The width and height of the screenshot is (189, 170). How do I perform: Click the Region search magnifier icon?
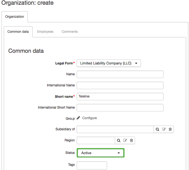[119, 141]
